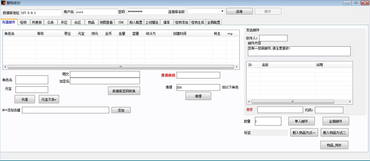Click the 搜索 item search field
This screenshot has width=370, height=161.
click(x=280, y=110)
